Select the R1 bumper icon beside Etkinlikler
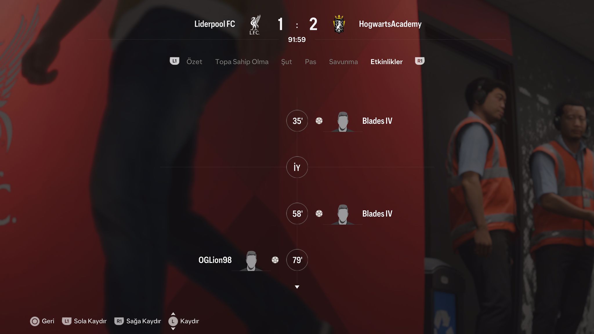Viewport: 594px width, 334px height. pos(420,61)
